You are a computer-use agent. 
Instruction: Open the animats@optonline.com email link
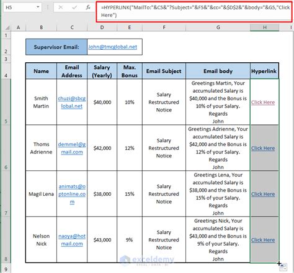click(72, 194)
